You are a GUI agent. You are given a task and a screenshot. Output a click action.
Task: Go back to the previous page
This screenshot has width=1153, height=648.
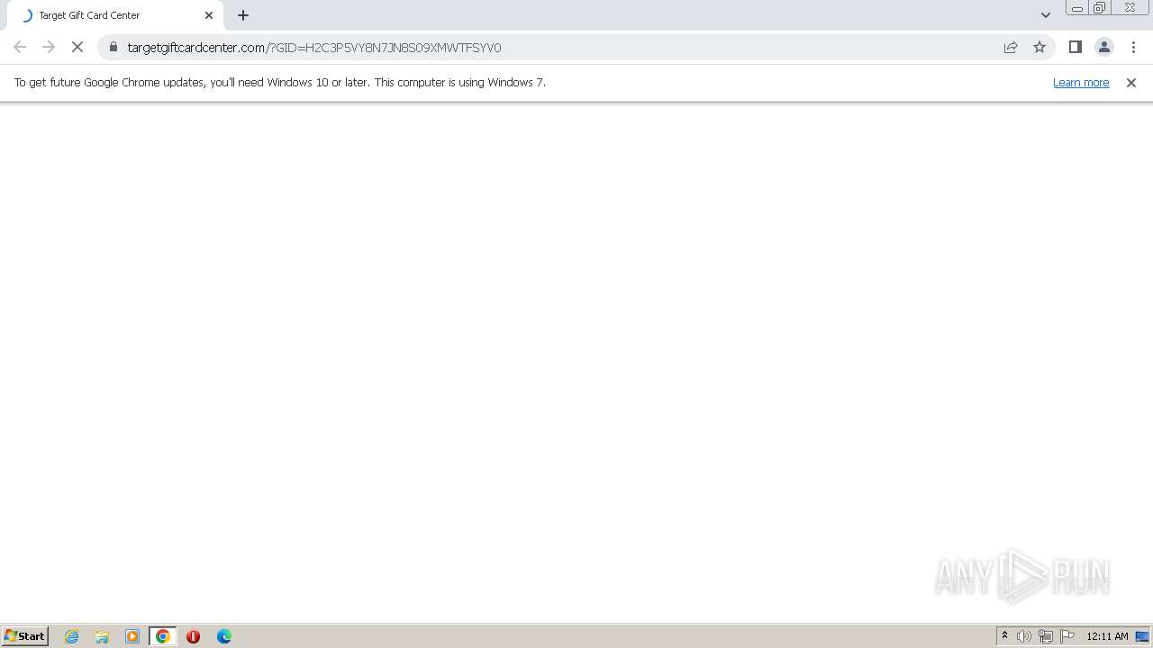point(20,47)
